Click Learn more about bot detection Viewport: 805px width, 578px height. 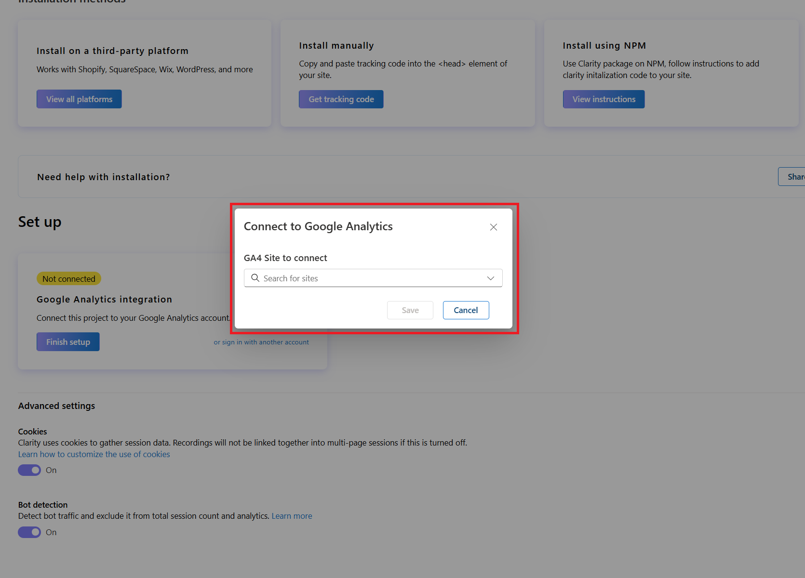(292, 515)
